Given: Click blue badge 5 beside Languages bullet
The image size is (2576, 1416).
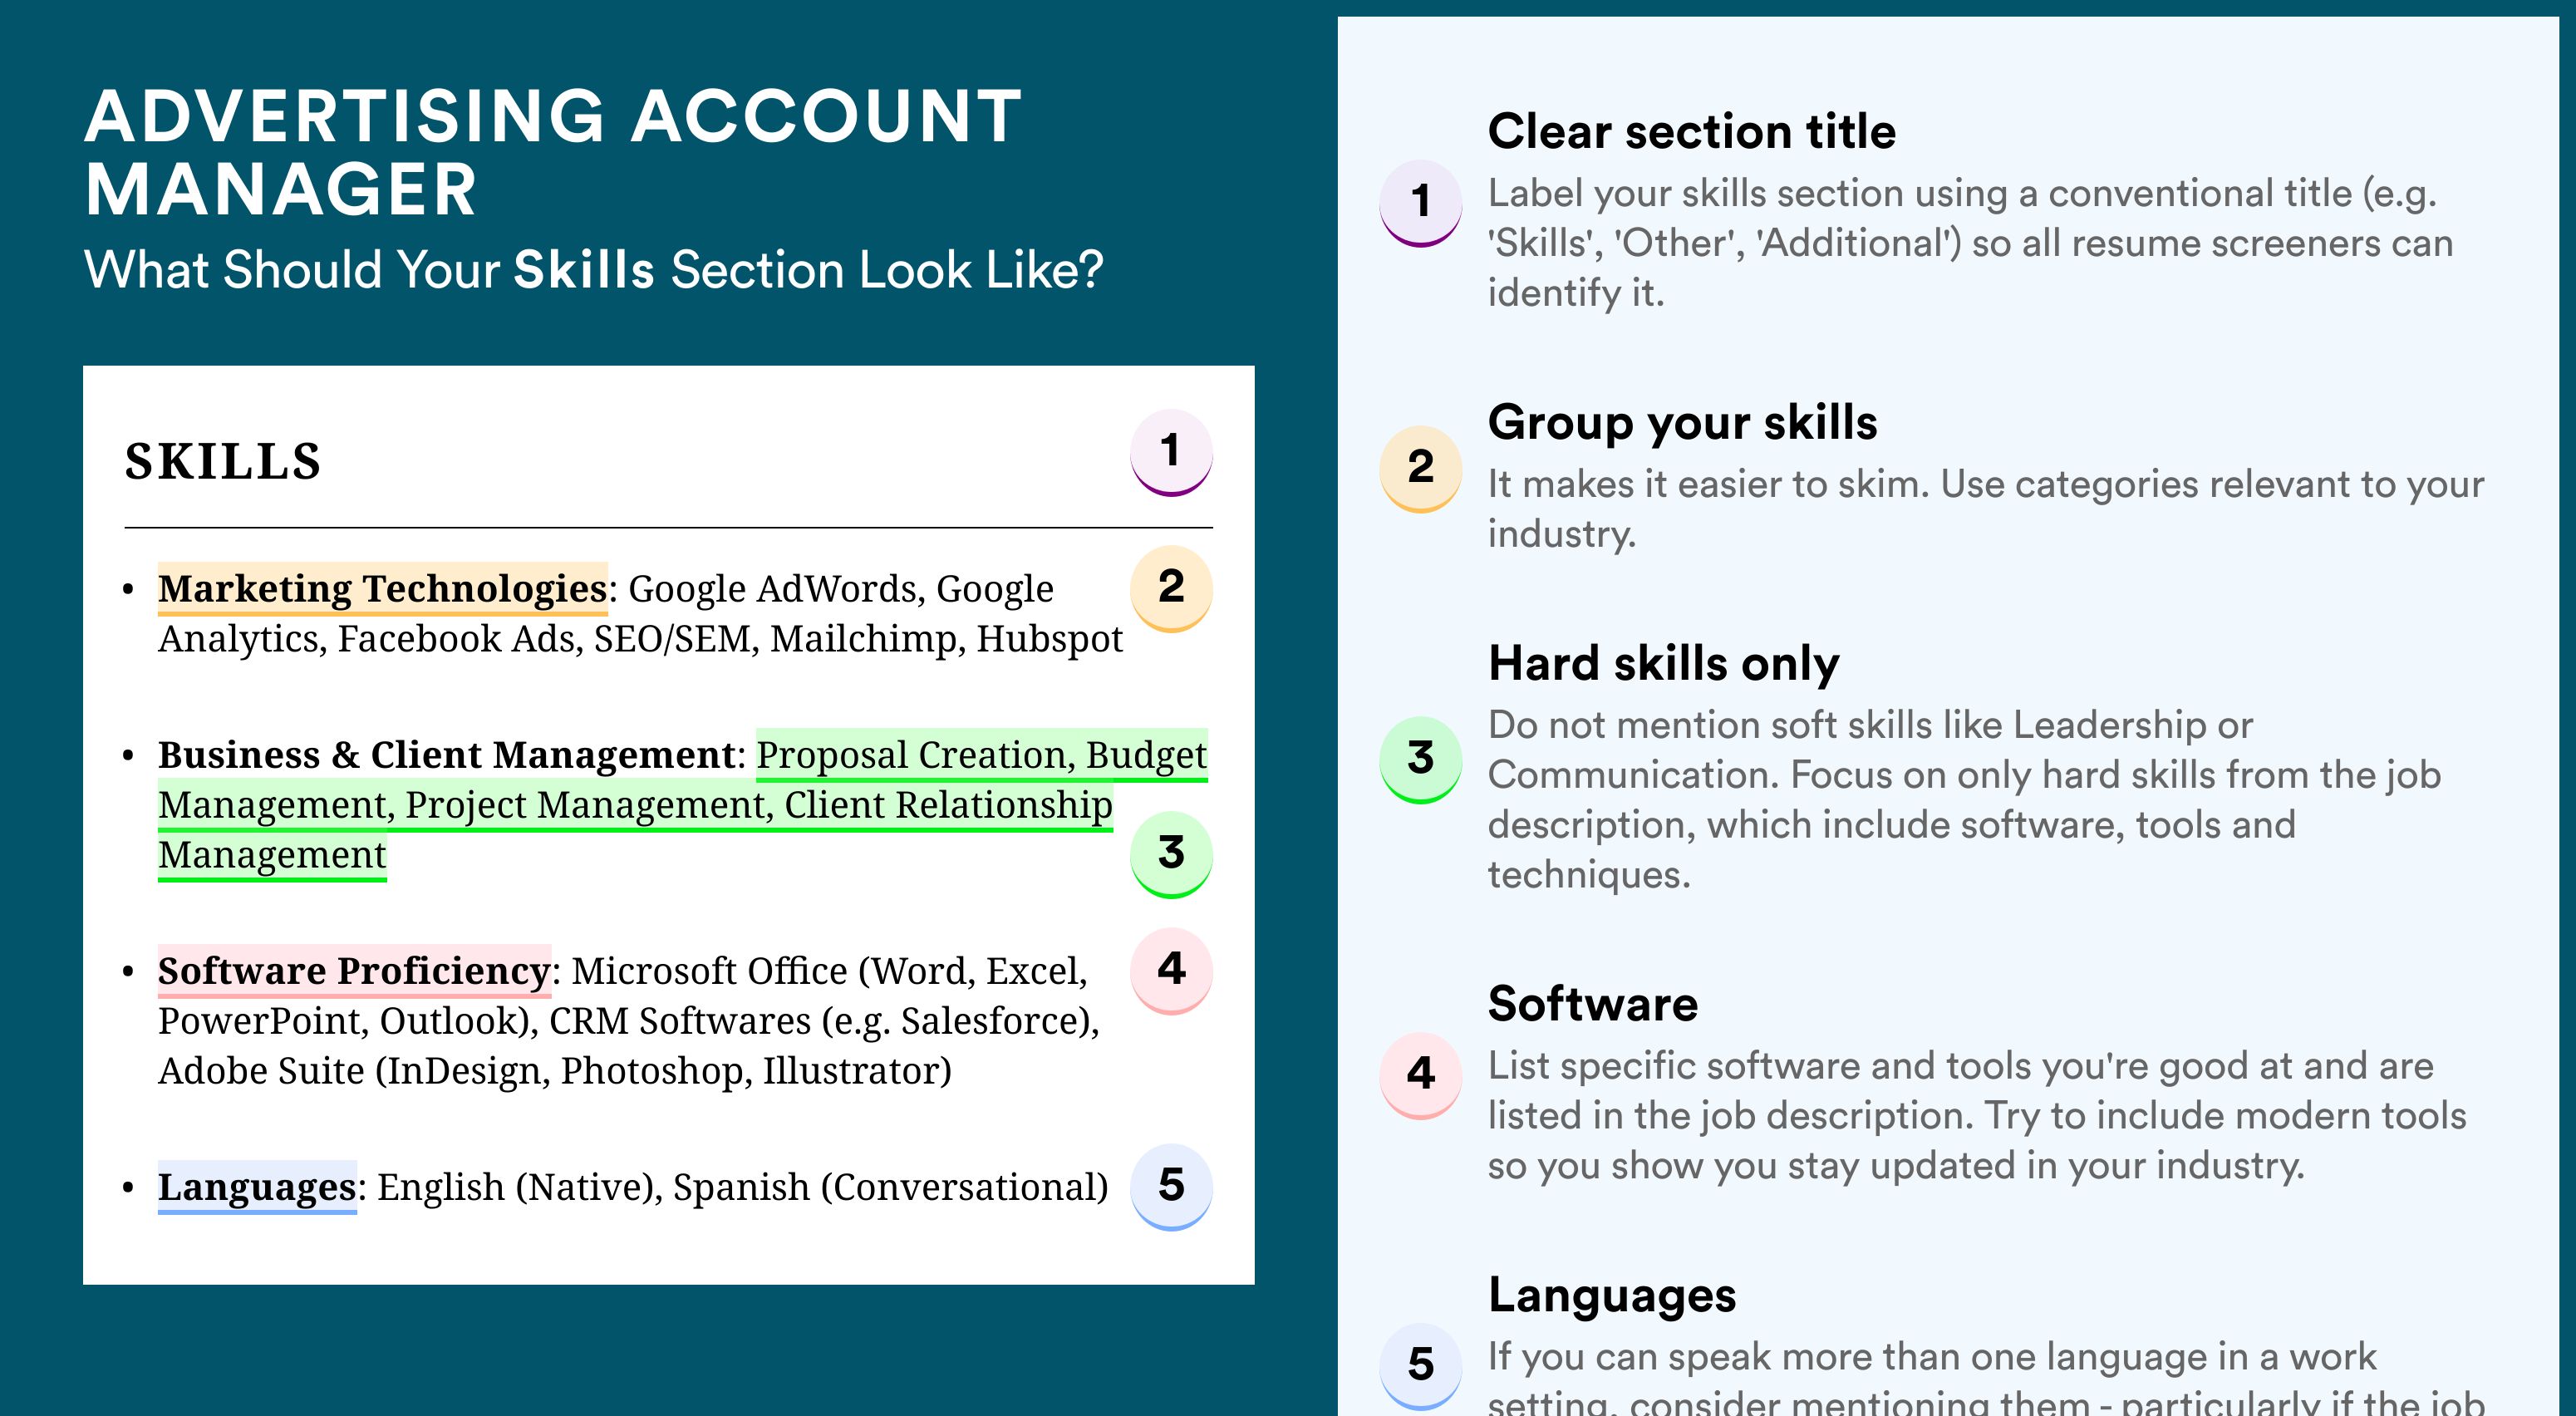Looking at the screenshot, I should (1171, 1186).
